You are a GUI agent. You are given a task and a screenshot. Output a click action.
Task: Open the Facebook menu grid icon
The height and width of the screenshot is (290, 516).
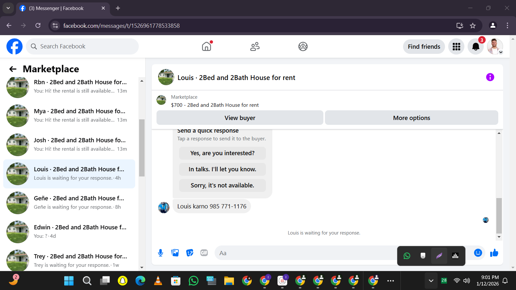tap(456, 46)
